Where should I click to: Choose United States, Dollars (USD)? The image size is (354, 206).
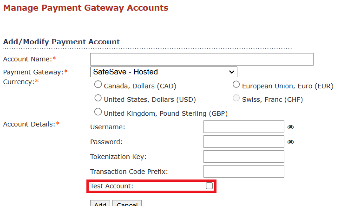pos(98,98)
